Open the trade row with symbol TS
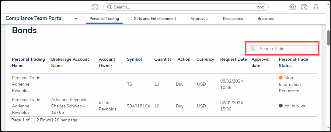 coord(129,84)
